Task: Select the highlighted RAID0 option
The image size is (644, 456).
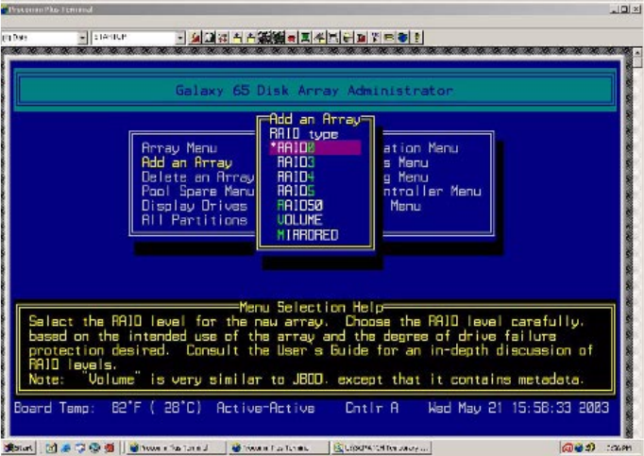Action: pos(314,148)
